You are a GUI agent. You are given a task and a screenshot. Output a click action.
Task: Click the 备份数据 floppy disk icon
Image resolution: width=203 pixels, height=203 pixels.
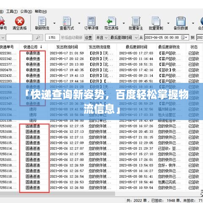point(181,21)
